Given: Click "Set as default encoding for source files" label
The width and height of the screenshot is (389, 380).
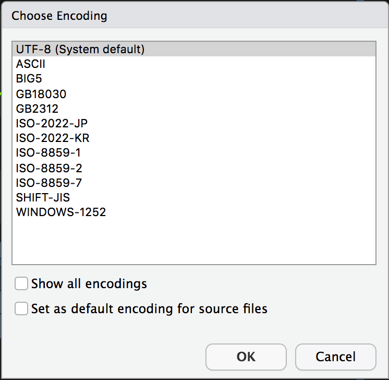Looking at the screenshot, I should (149, 308).
